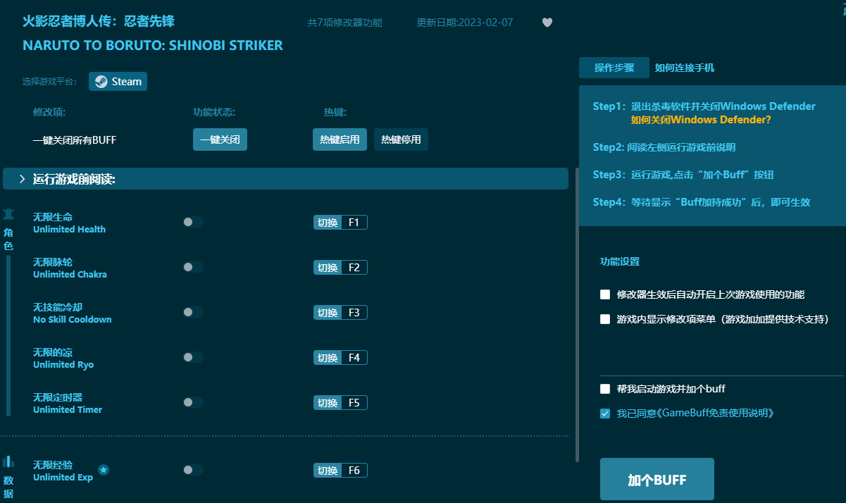Tick the 帮我启动游戏并加个buff checkbox

[x=605, y=389]
